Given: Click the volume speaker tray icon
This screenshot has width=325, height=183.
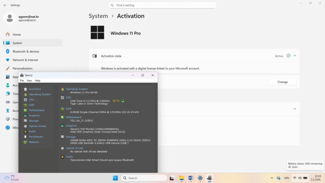Looking at the screenshot, I should pos(300,178).
